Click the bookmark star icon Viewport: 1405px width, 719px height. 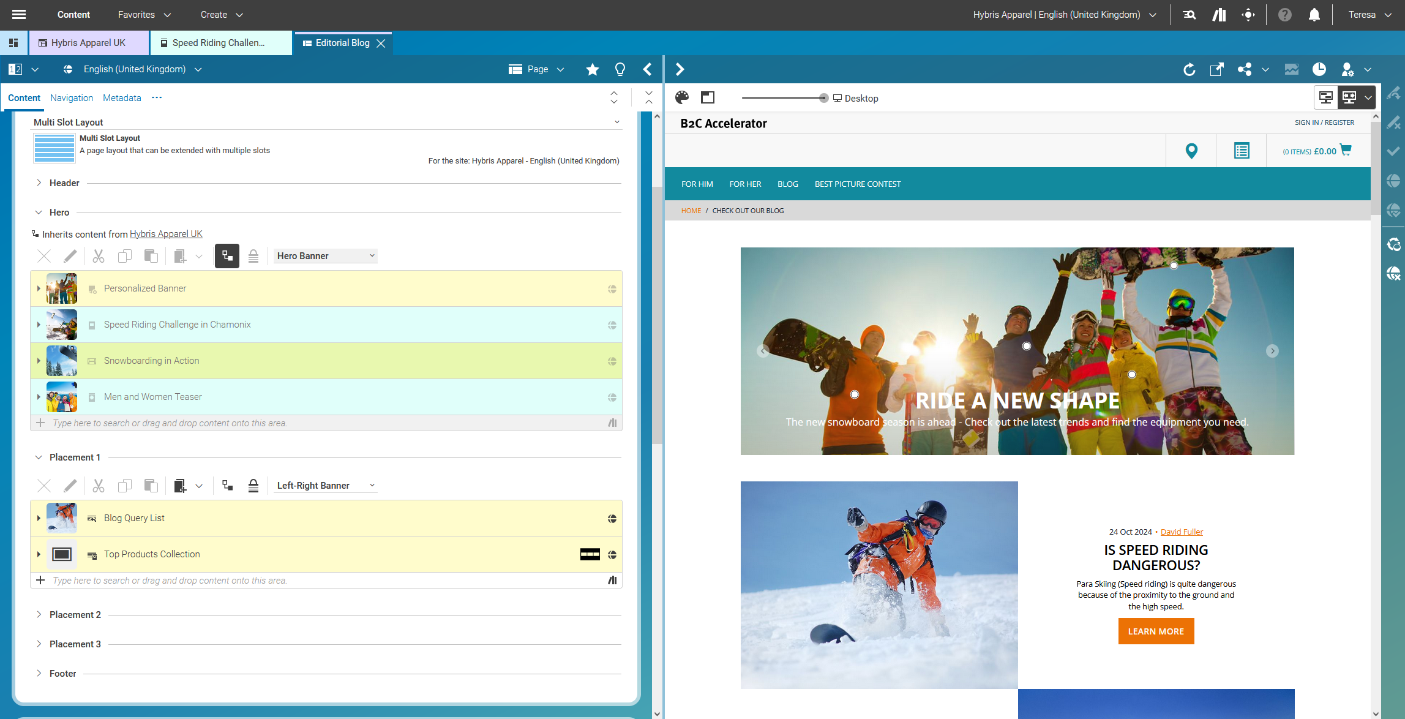click(592, 69)
